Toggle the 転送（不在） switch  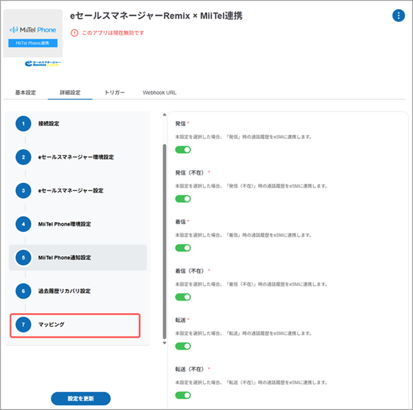(182, 396)
